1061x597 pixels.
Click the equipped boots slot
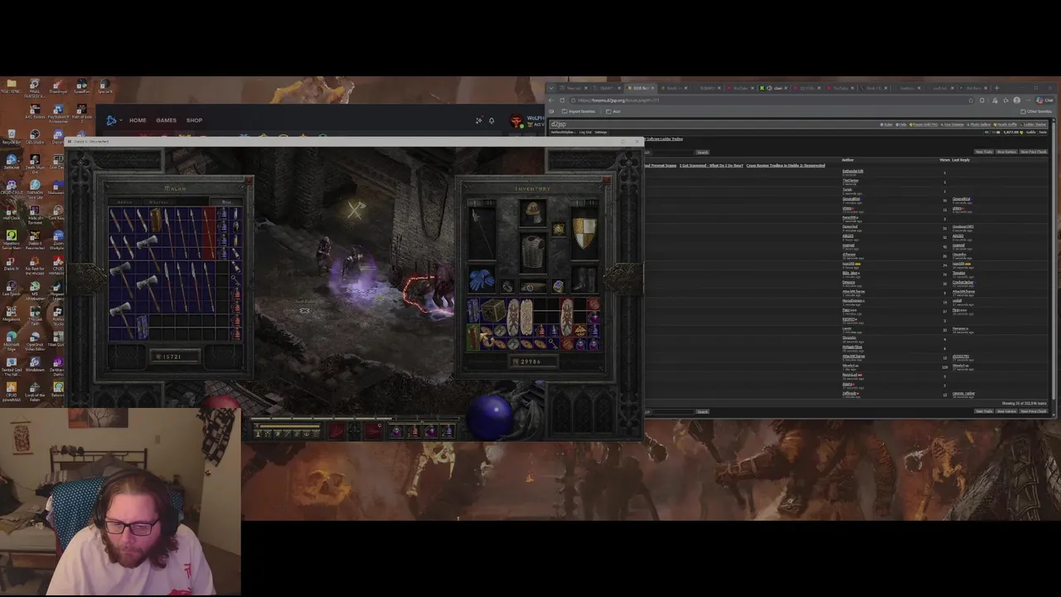coord(584,280)
